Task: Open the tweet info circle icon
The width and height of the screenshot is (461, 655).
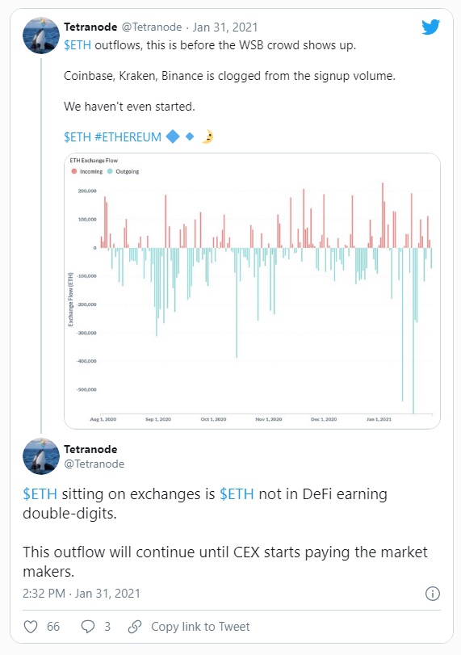Action: [432, 594]
